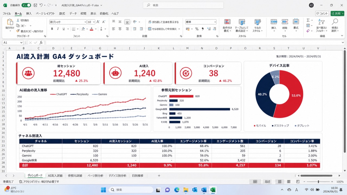Image resolution: width=347 pixels, height=195 pixels.
Task: Click the 検索 search box in title bar
Action: coord(183,5)
